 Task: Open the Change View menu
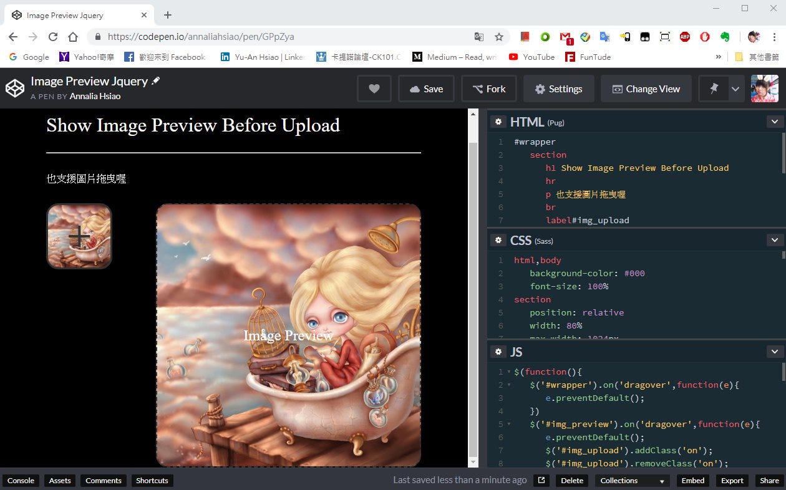(x=646, y=89)
